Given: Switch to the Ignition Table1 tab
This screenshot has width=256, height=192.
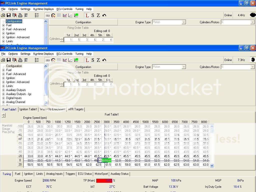Looking at the screenshot, I should (x=28, y=109).
